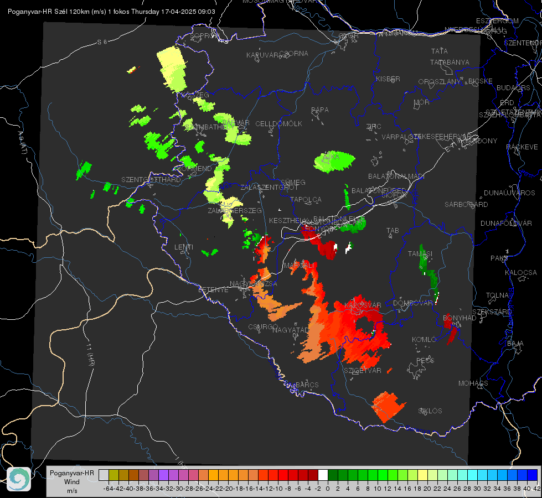
Task: Click the BONYHAD label
Action: click(x=460, y=318)
